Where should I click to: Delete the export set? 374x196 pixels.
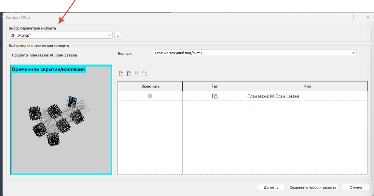click(145, 73)
